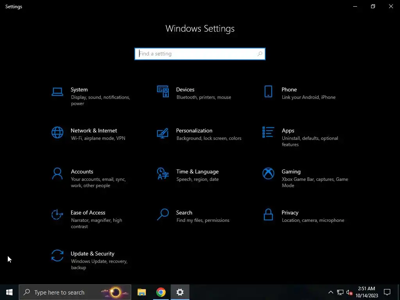400x300 pixels.
Task: Open the muted volume tray icon
Action: (x=349, y=292)
